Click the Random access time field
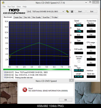The image size is (101, 108). pos(91,25)
